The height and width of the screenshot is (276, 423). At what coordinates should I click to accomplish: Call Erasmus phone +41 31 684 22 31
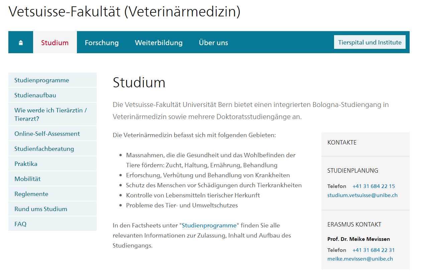[x=374, y=250]
